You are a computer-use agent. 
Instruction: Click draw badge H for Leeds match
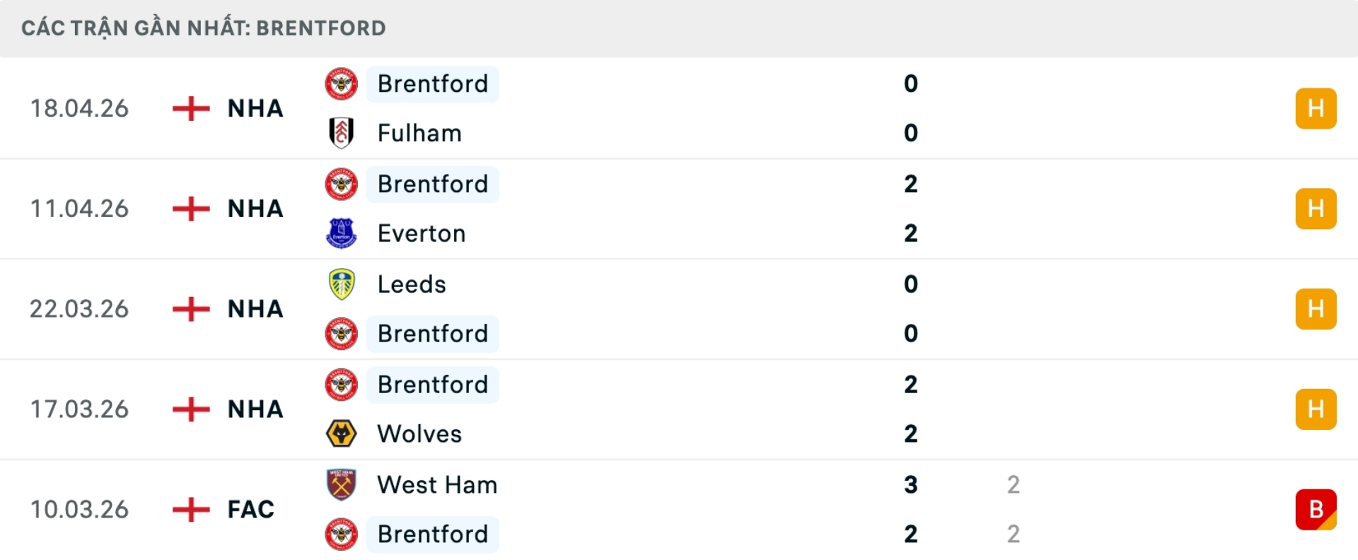[1316, 309]
